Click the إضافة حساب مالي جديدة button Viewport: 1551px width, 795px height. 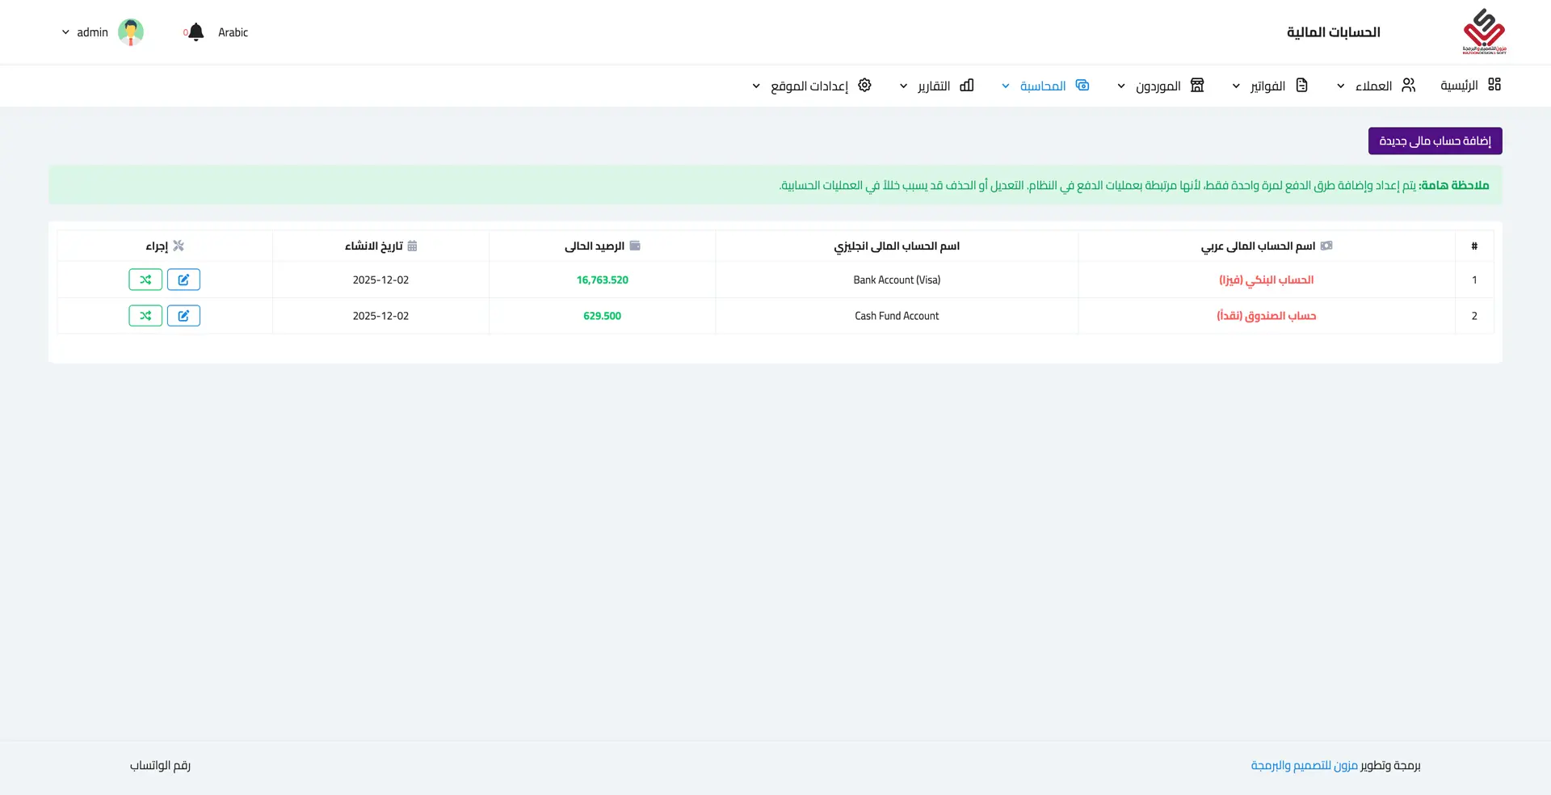coord(1435,141)
